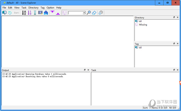Open the View menu

point(17,8)
